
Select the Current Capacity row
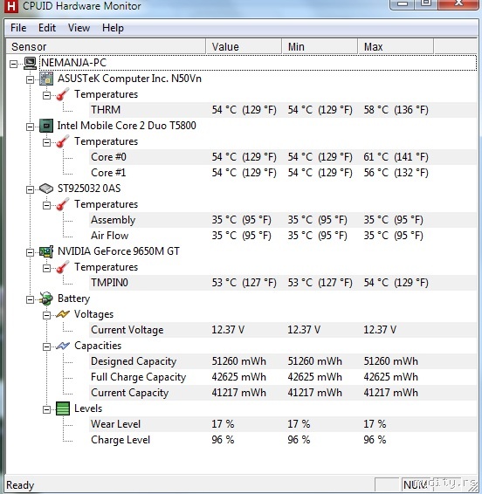point(283,393)
